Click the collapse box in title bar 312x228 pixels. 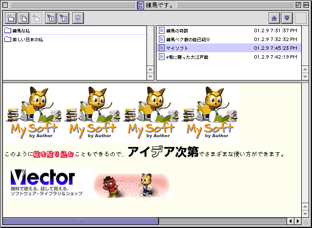pyautogui.click(x=306, y=5)
